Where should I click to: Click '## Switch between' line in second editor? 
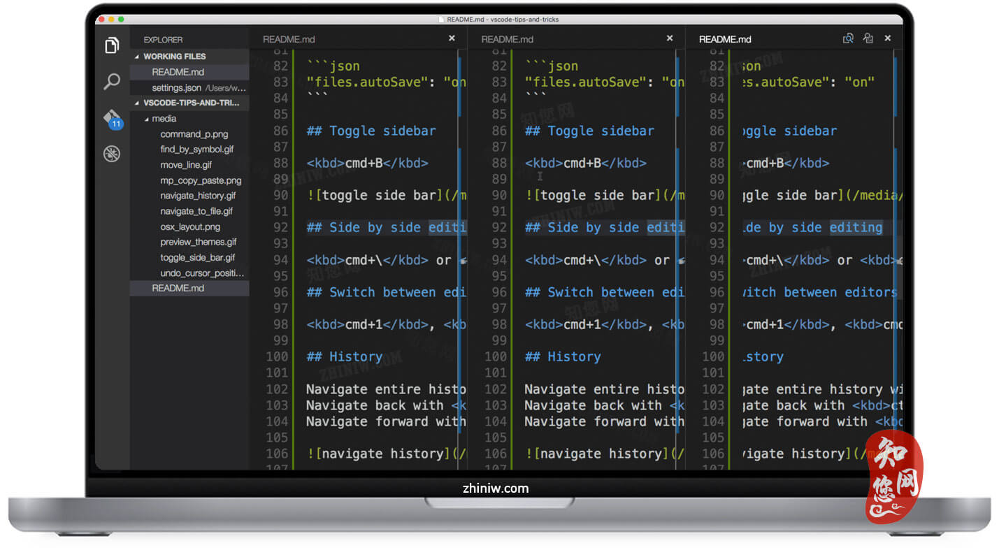605,292
